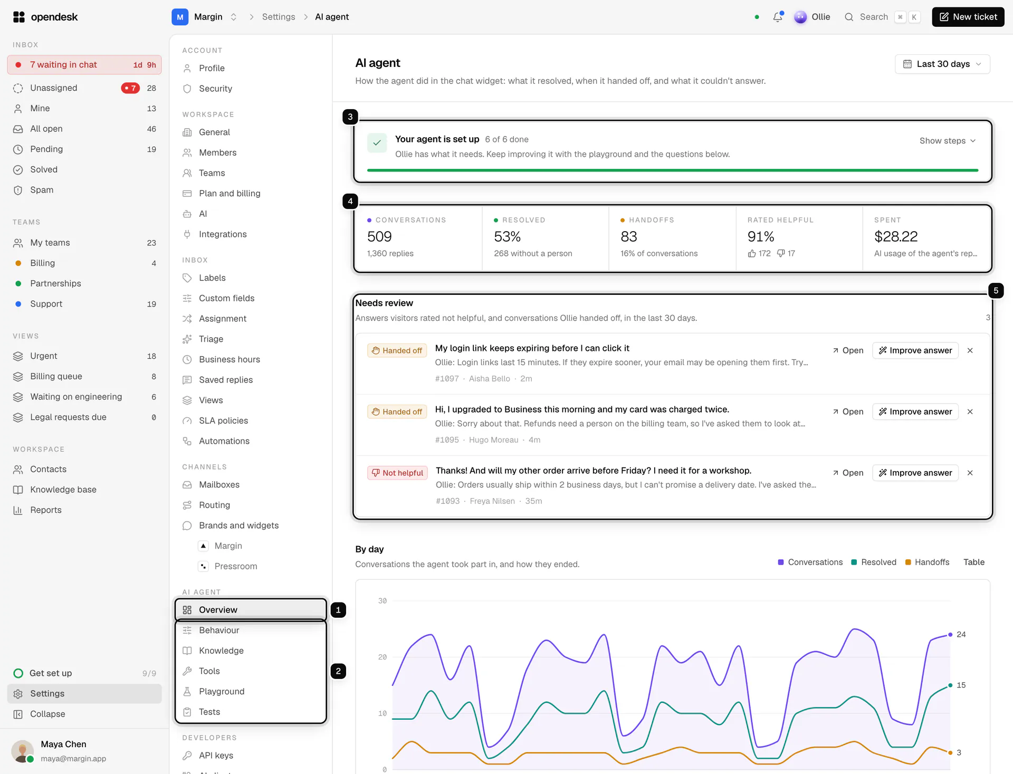Toggle Conversations series in chart legend

click(x=810, y=562)
